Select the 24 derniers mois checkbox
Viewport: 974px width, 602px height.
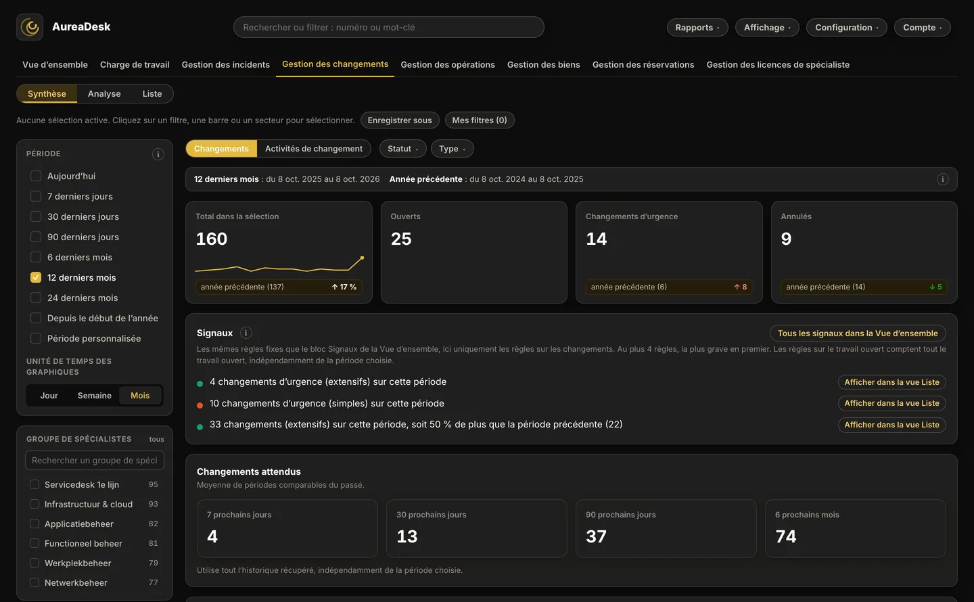36,298
